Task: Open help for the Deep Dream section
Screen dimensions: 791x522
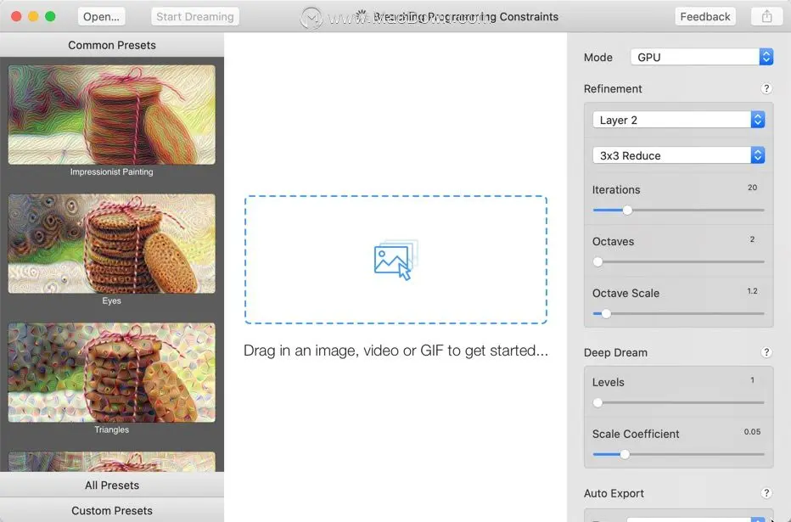Action: [x=766, y=352]
